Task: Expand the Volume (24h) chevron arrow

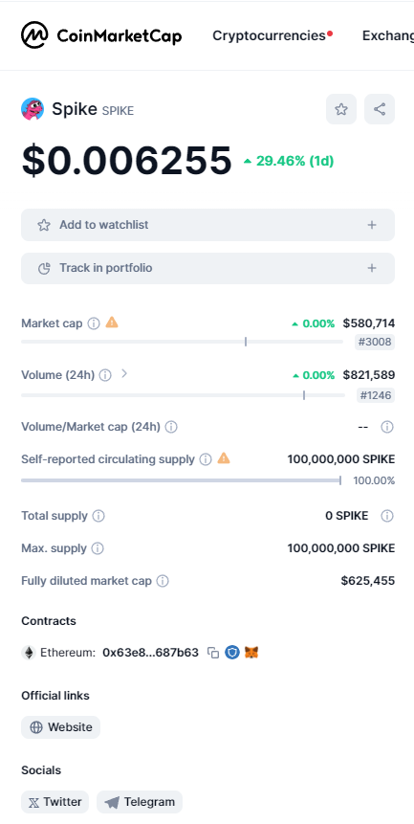Action: pyautogui.click(x=124, y=373)
